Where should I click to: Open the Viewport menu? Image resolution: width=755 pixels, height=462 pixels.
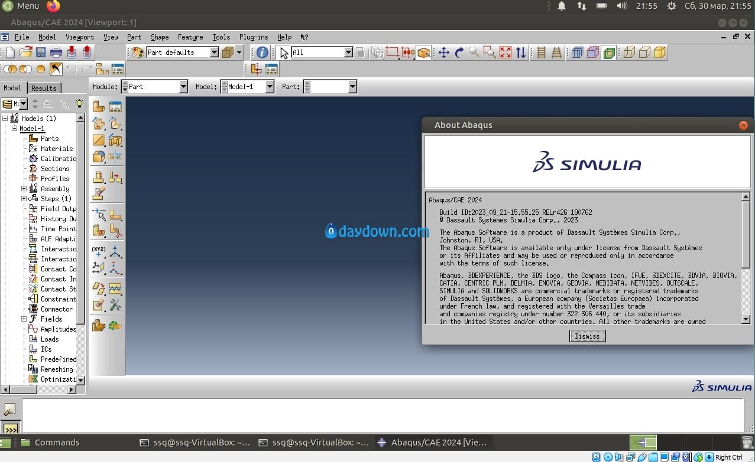pyautogui.click(x=80, y=37)
